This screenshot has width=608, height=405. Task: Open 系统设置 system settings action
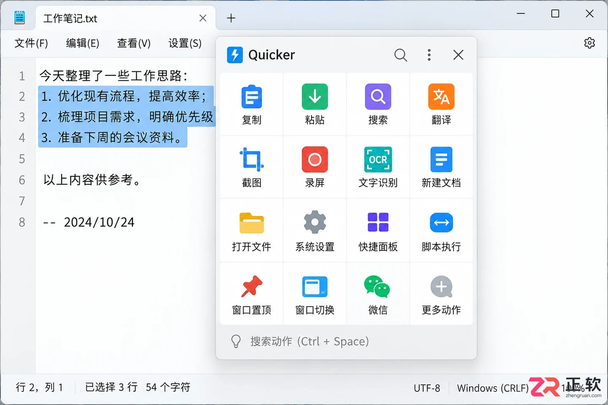tap(315, 230)
